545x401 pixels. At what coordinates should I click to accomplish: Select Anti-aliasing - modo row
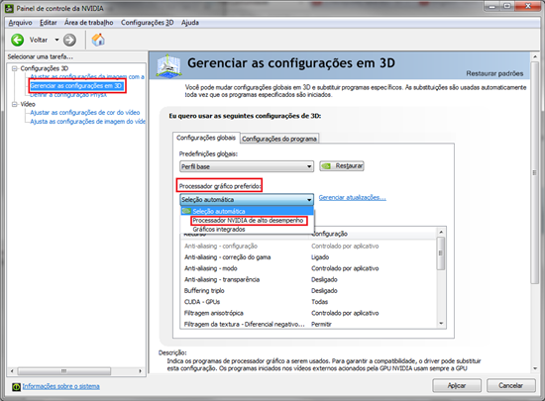click(x=308, y=268)
